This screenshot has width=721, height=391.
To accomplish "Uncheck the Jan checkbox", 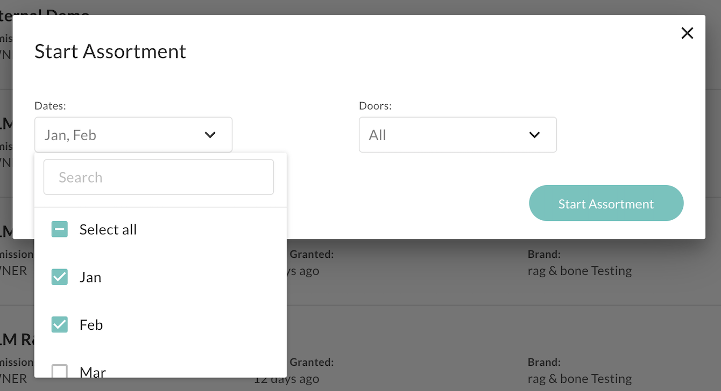I will [59, 277].
